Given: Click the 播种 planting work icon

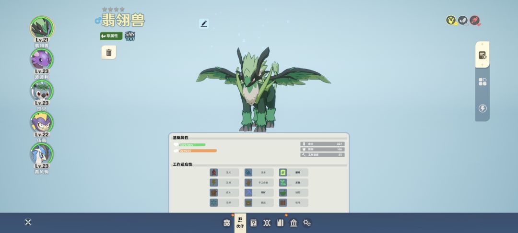Looking at the screenshot, I should click(x=283, y=172).
